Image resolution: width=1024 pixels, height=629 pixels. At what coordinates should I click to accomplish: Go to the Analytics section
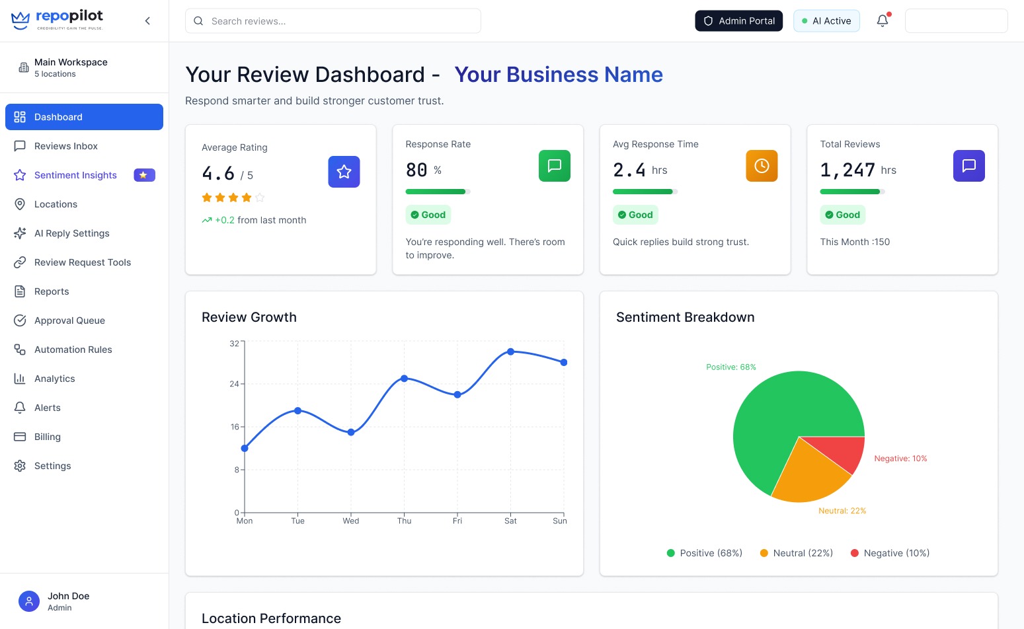pos(54,379)
